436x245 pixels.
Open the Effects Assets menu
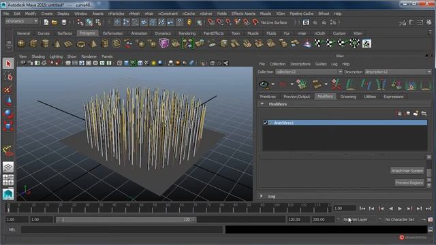pos(243,14)
